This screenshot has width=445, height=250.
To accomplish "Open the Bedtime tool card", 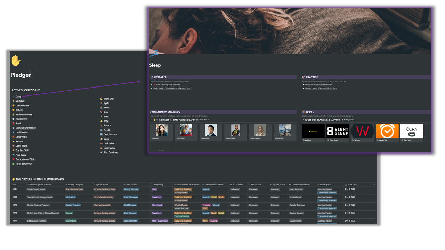I will pos(313,133).
